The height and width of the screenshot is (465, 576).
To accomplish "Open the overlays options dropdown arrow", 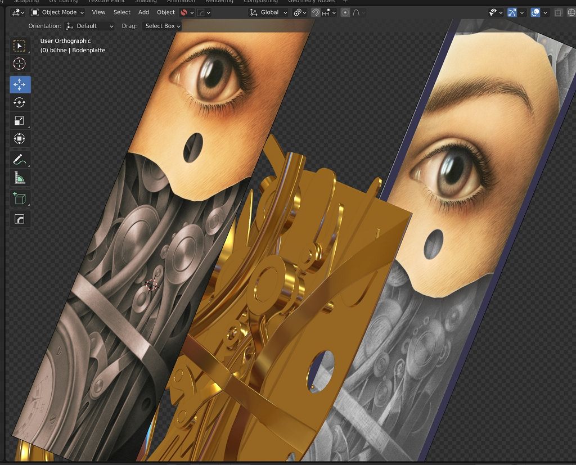I will tap(545, 12).
